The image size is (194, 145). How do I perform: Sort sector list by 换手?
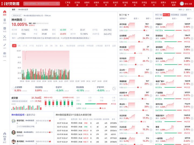point(190,19)
